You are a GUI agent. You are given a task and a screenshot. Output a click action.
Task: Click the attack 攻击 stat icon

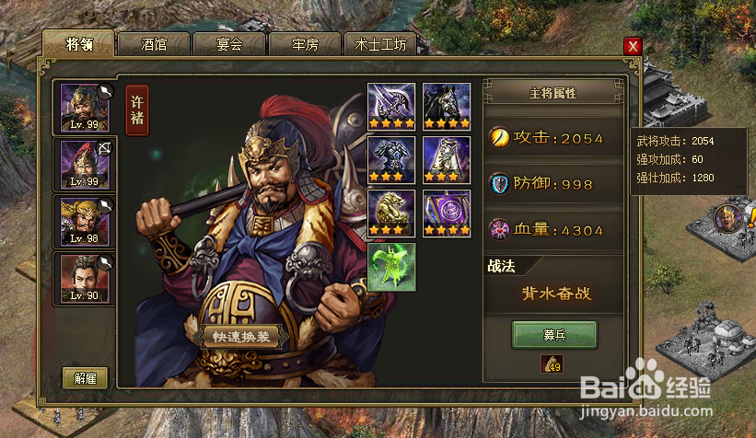pos(500,138)
